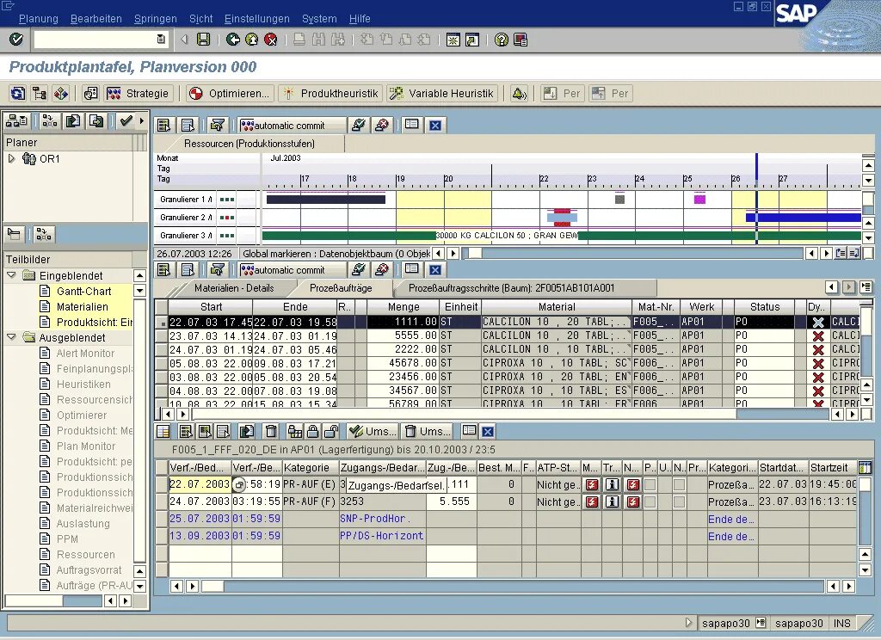
Task: Click the yellow Exit arrow icon
Action: pyautogui.click(x=252, y=40)
